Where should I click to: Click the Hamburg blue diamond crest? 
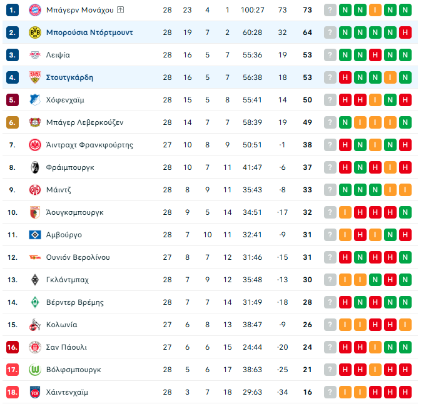[x=35, y=235]
